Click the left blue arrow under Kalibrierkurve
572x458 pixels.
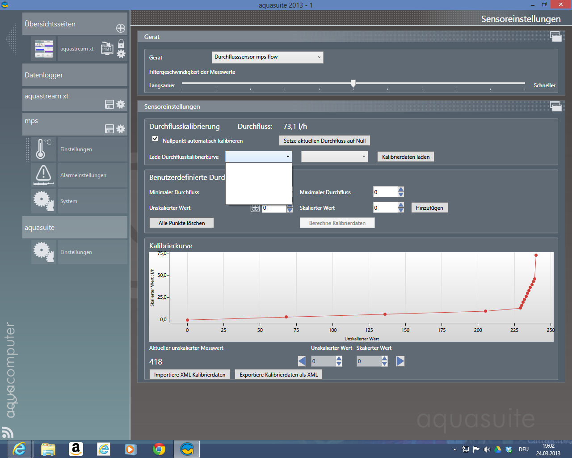pos(302,361)
